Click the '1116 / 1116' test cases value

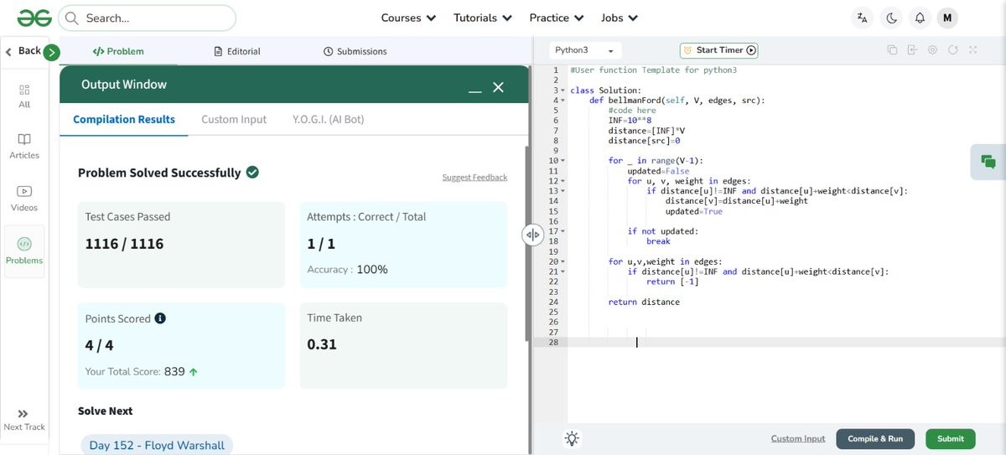tap(124, 244)
